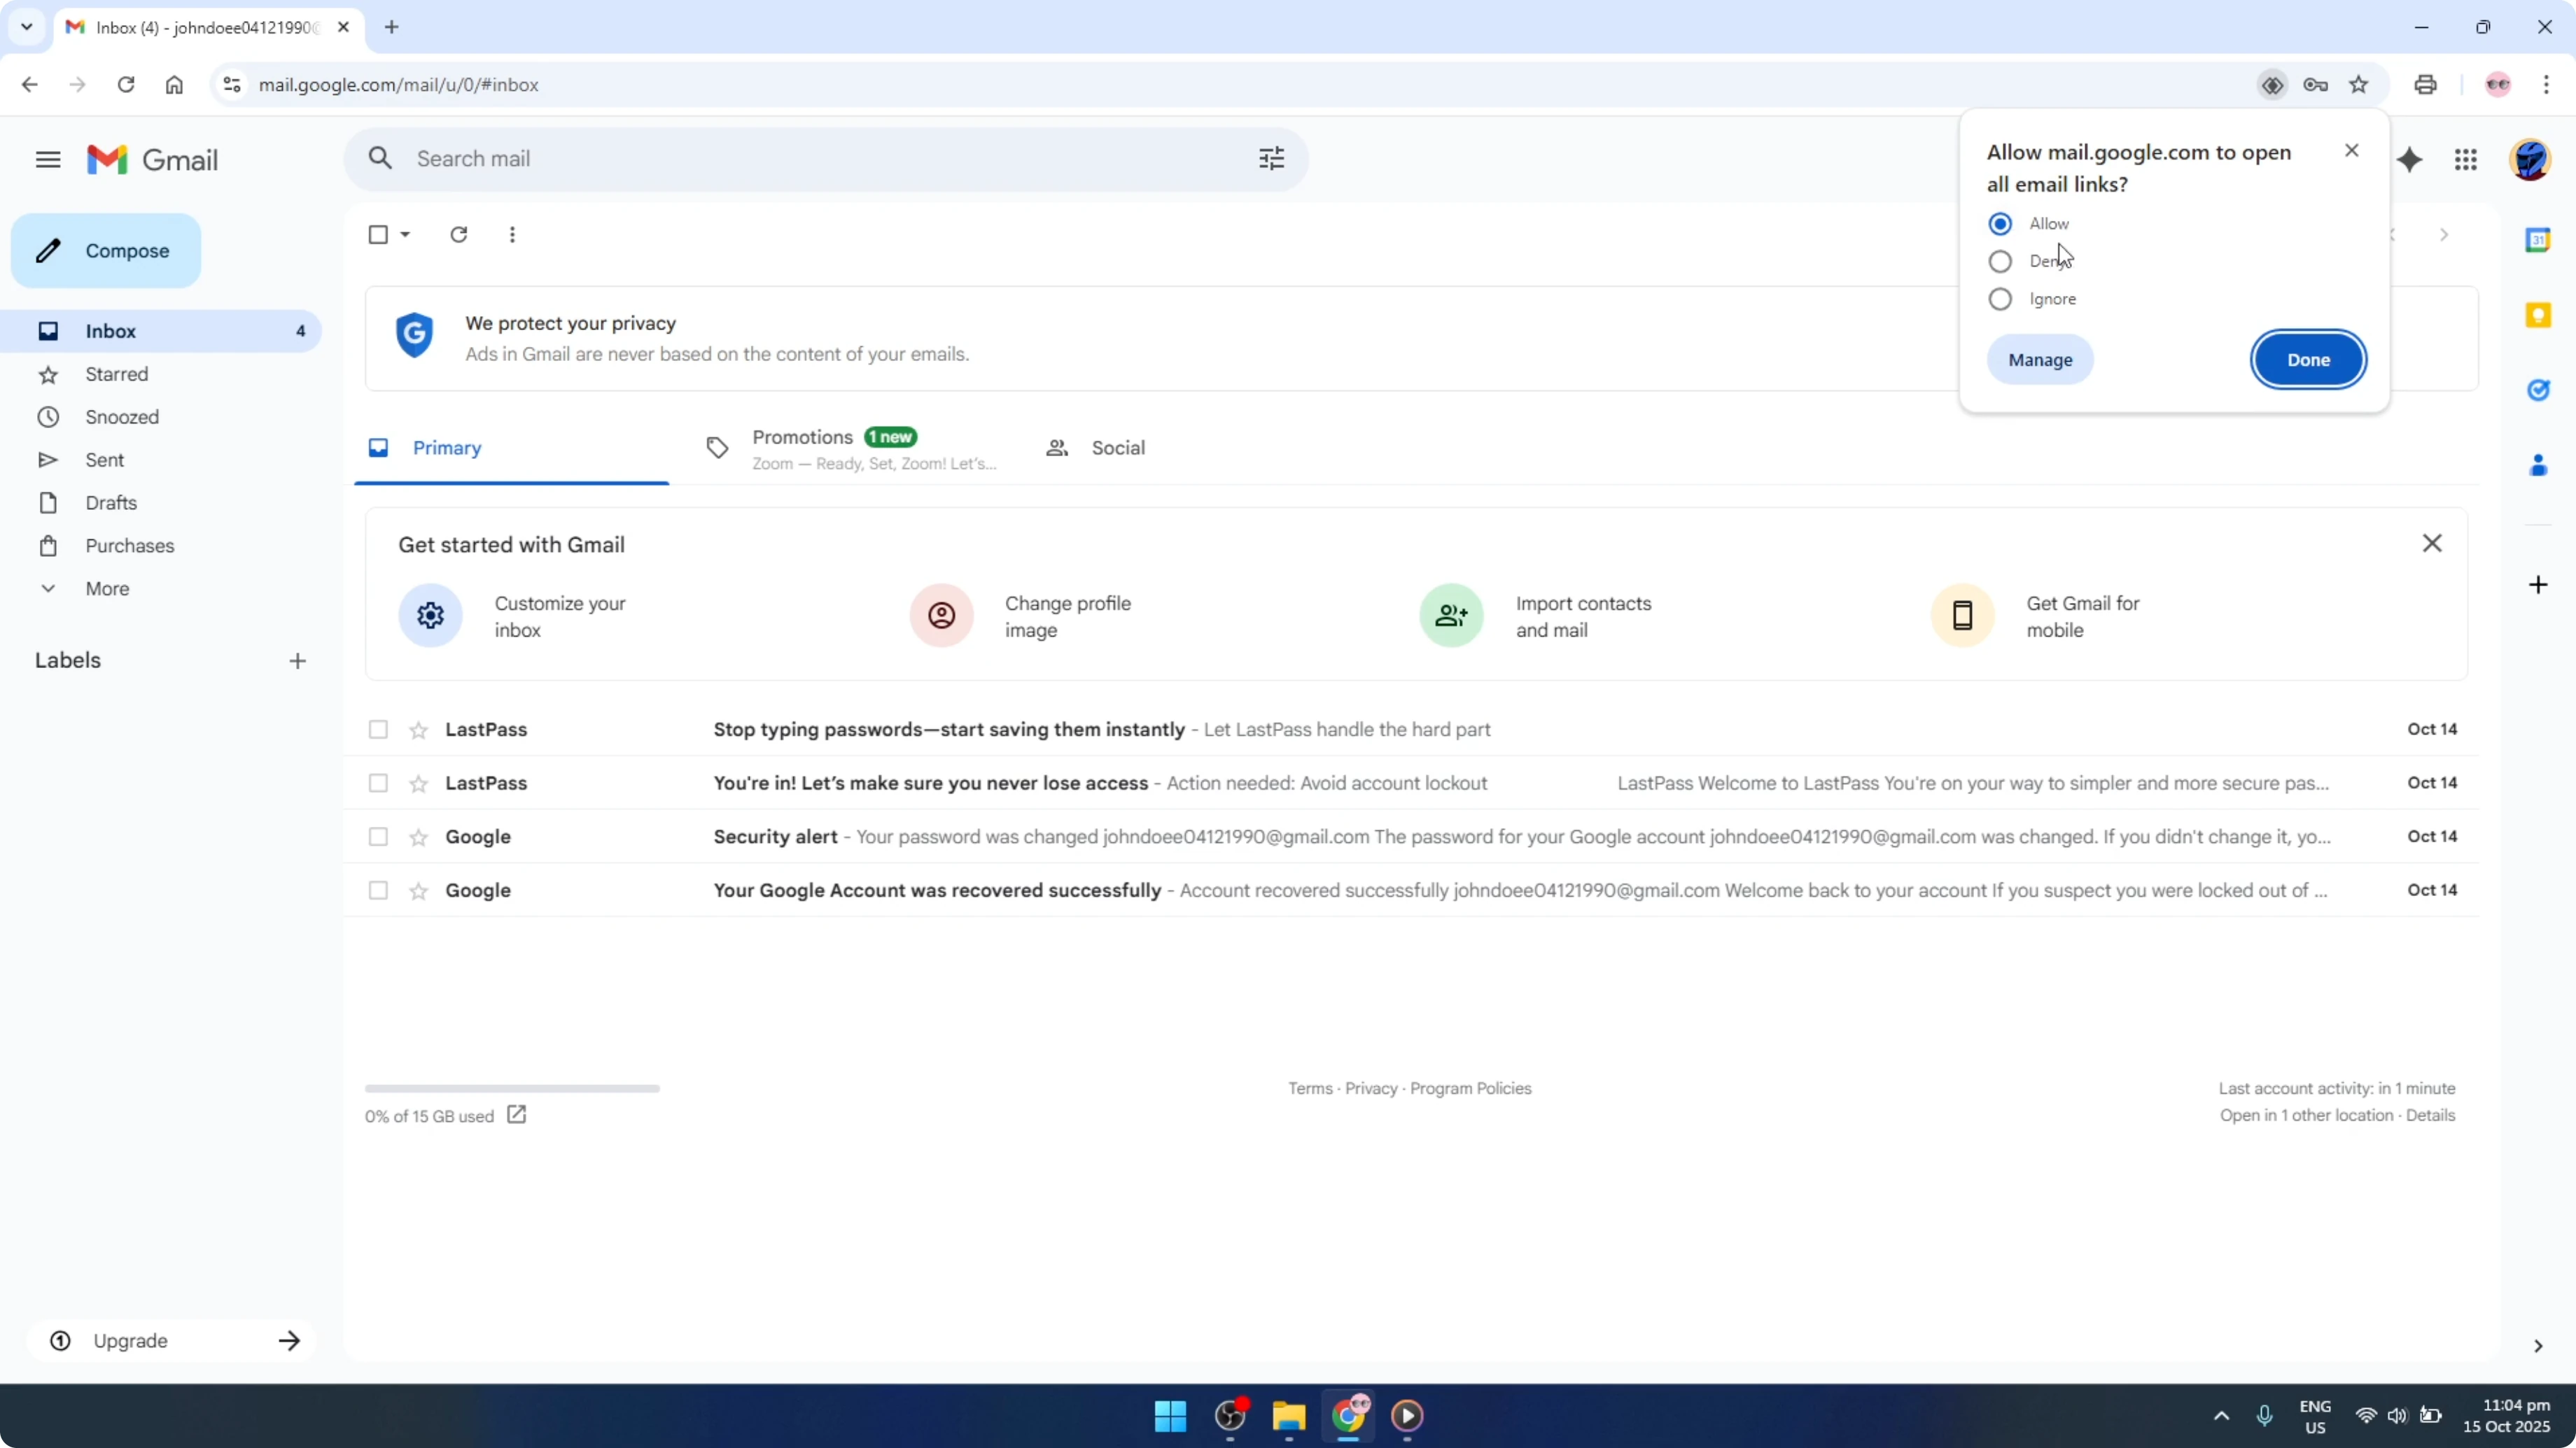
Task: Open search options filter icon in search bar
Action: [1271, 159]
